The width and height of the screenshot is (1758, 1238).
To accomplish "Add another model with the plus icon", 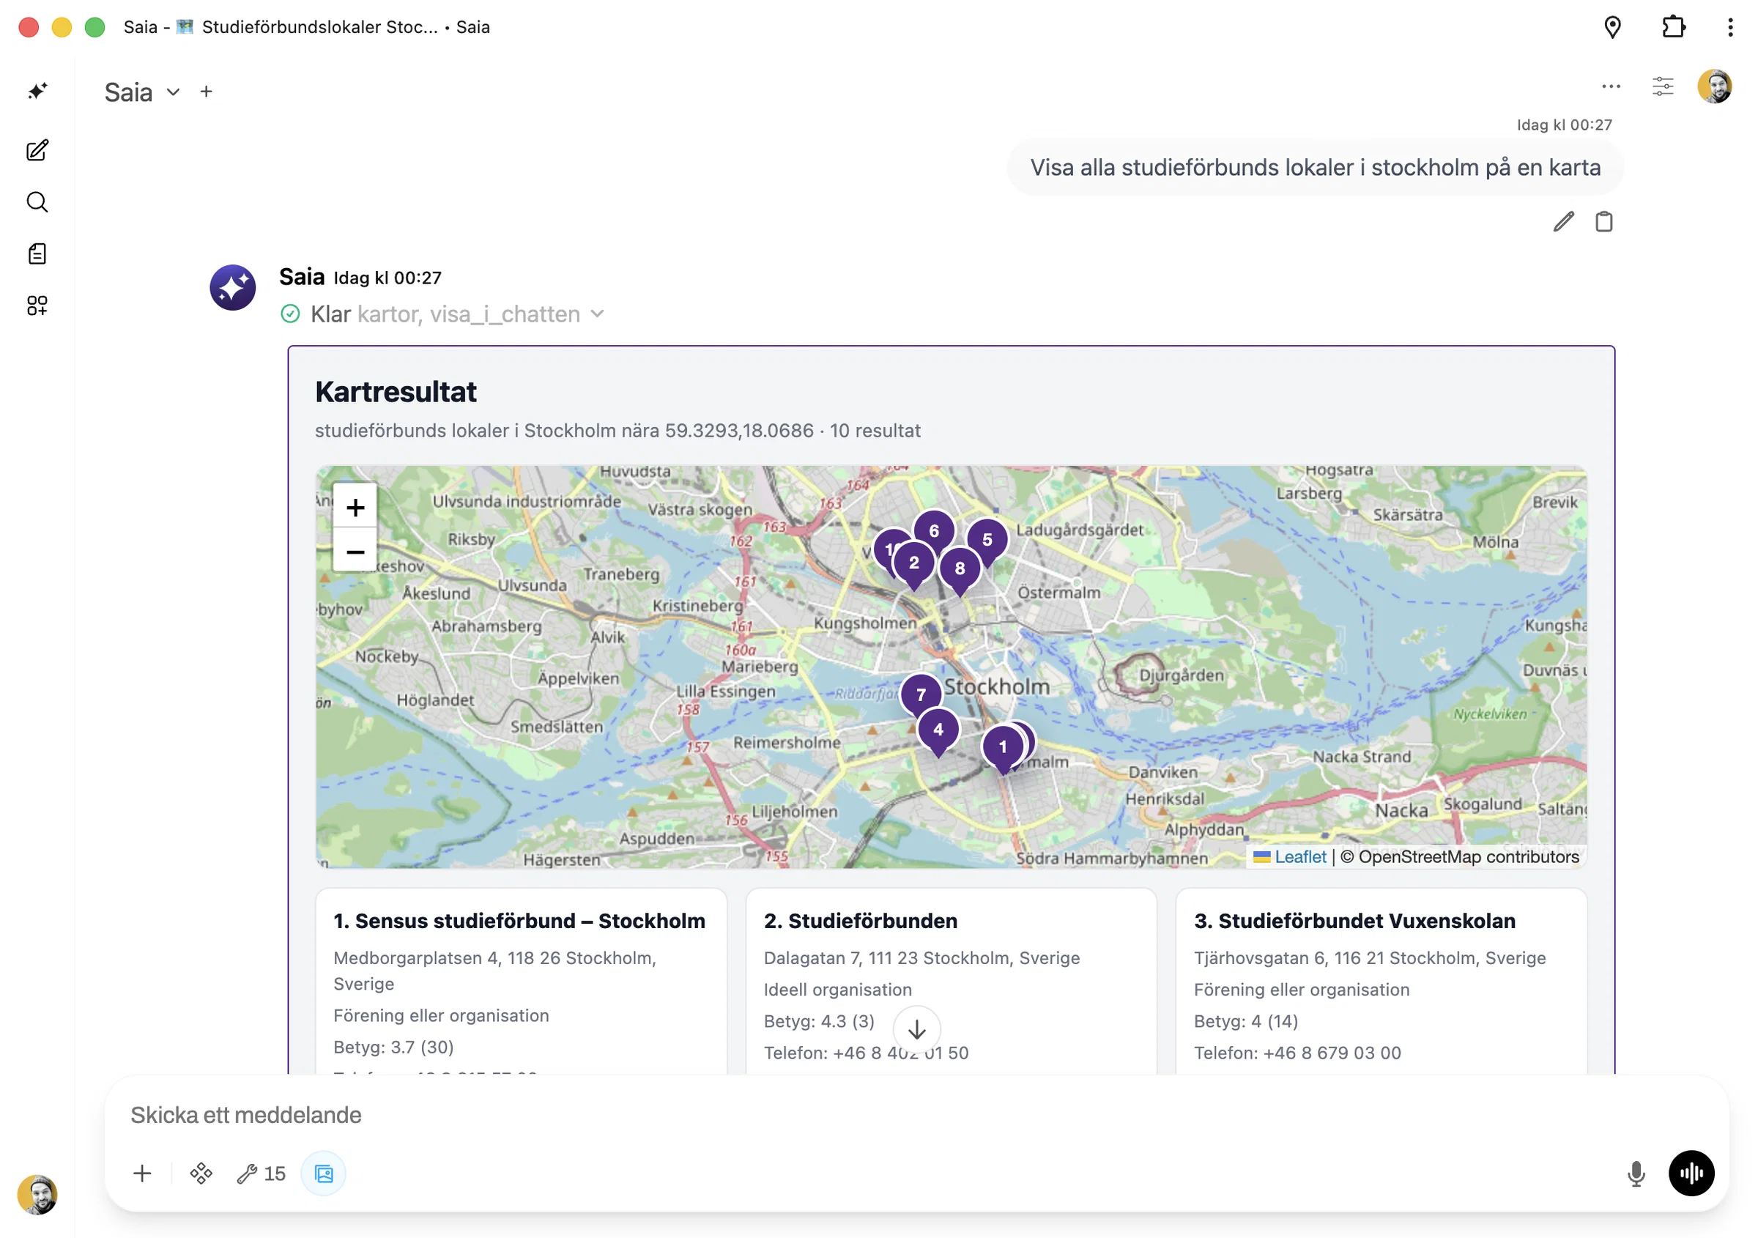I will (206, 92).
